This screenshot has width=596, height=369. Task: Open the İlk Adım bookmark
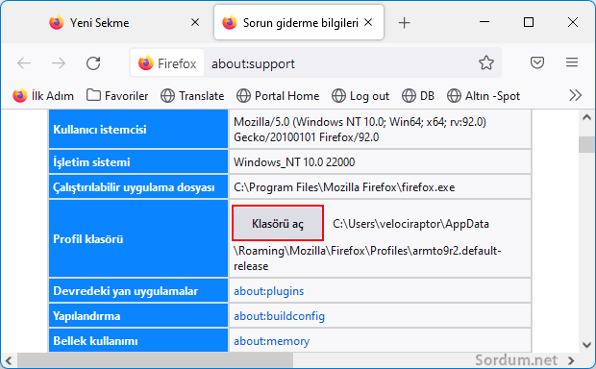click(43, 96)
